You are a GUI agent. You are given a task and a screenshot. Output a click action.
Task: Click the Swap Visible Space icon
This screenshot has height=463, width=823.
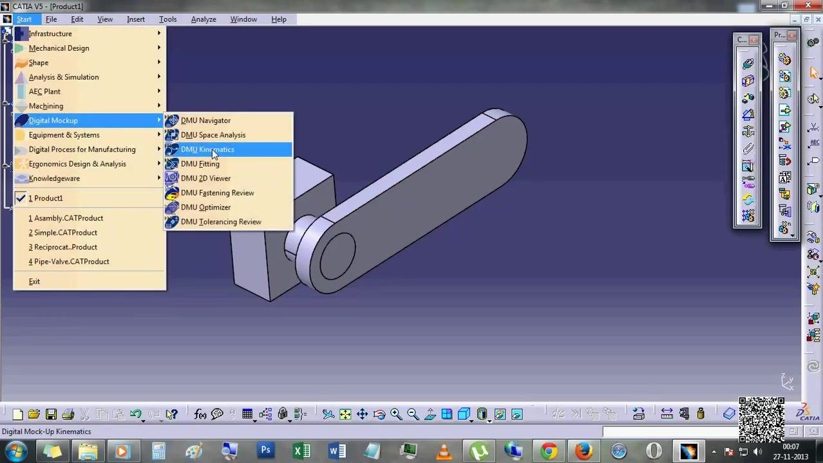pos(516,414)
